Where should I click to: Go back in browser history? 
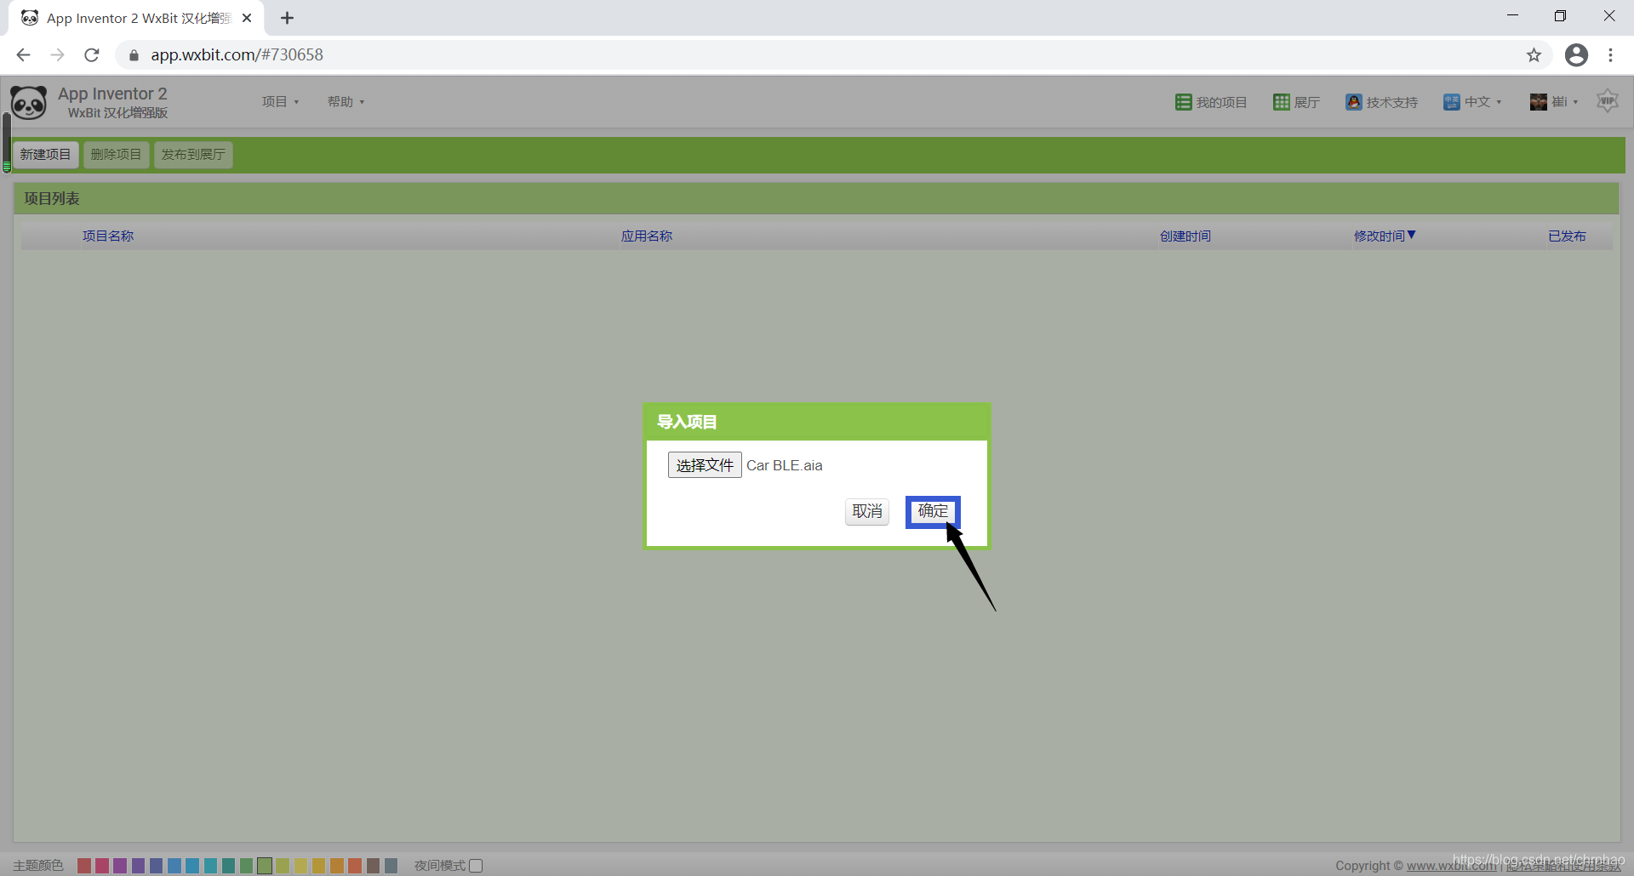point(23,55)
